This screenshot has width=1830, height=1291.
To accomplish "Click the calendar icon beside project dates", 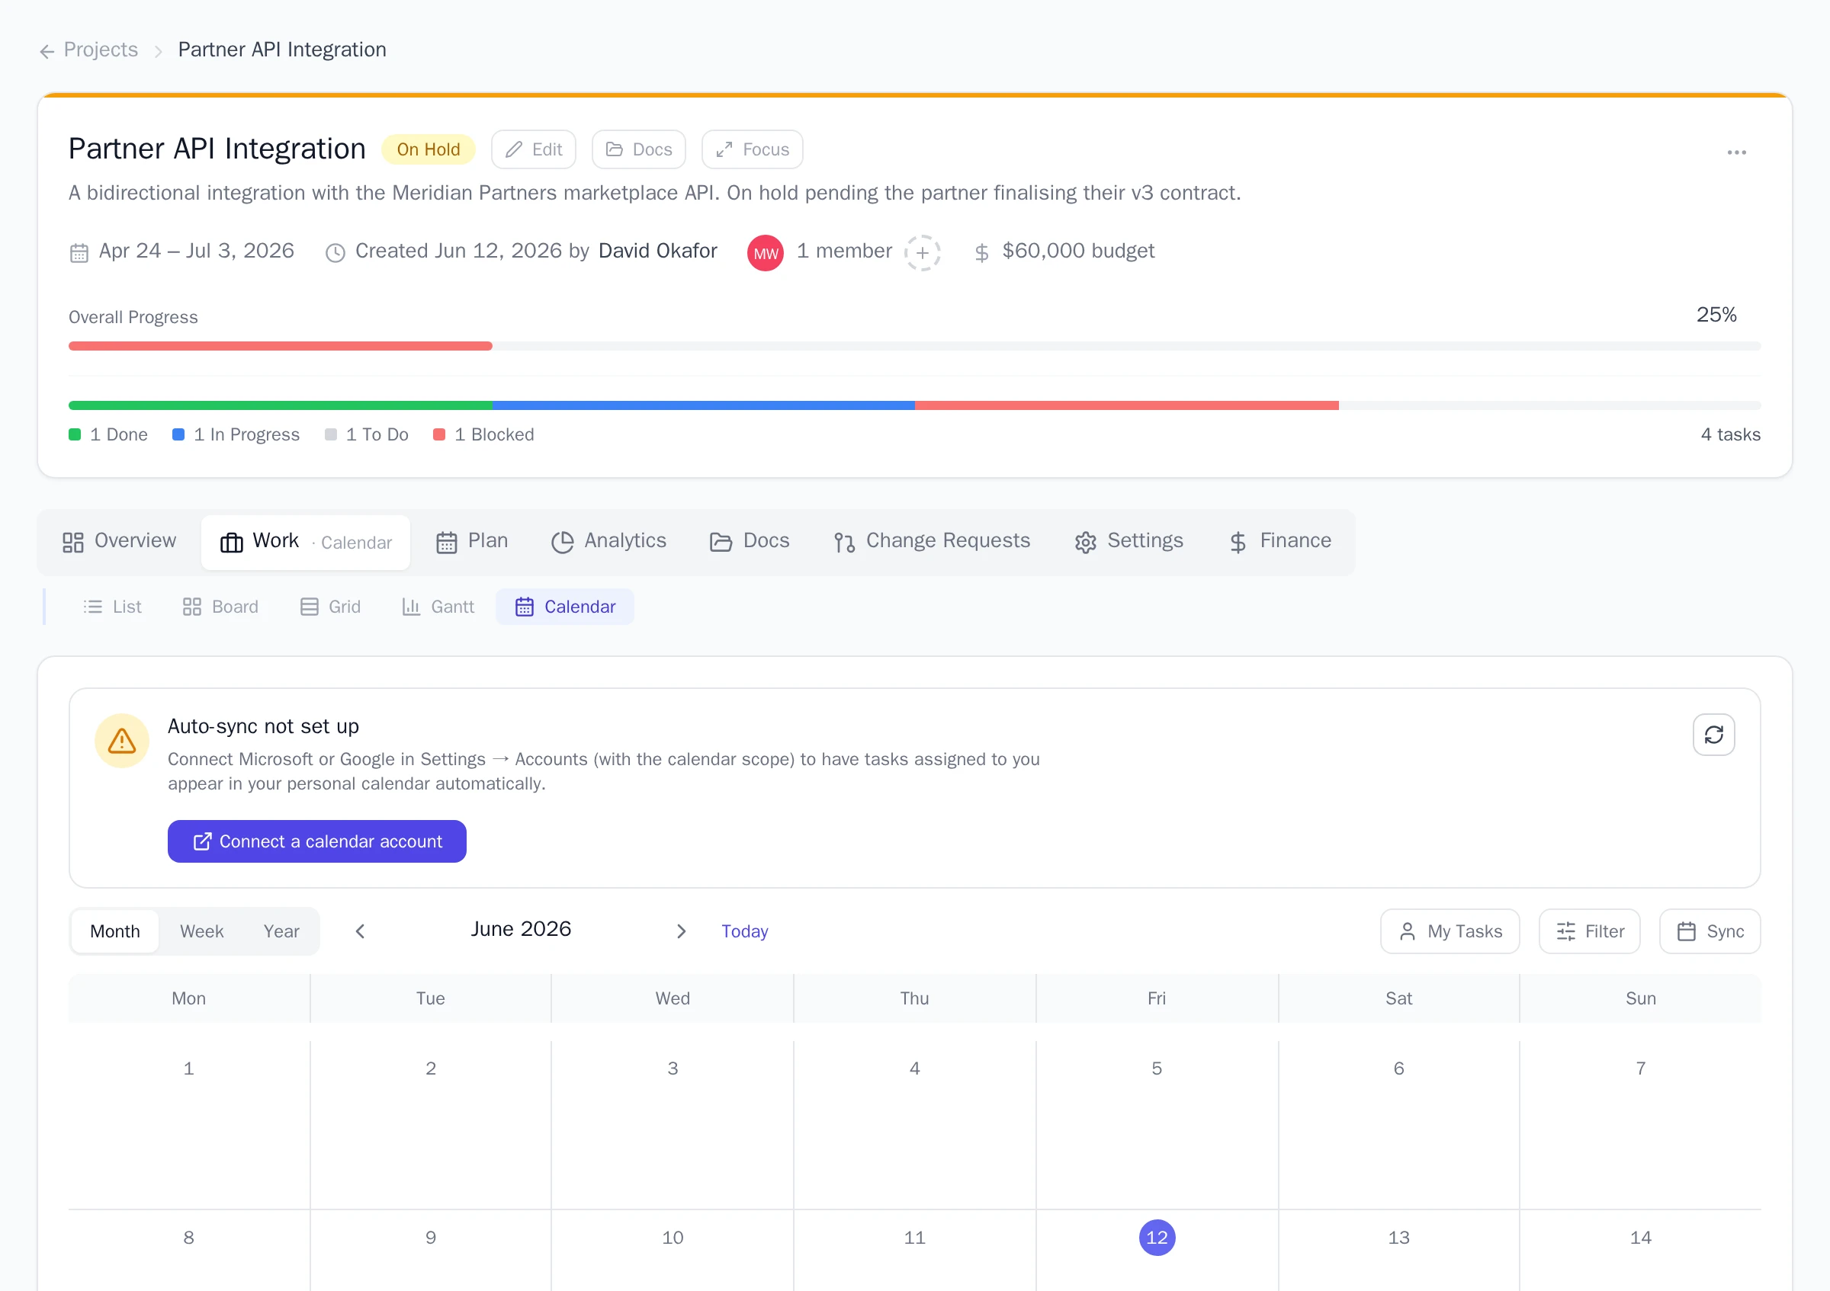I will [x=79, y=252].
